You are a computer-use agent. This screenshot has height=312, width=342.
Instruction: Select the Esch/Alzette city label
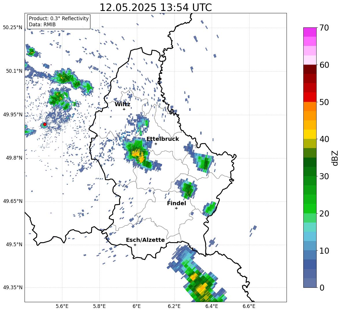click(145, 240)
